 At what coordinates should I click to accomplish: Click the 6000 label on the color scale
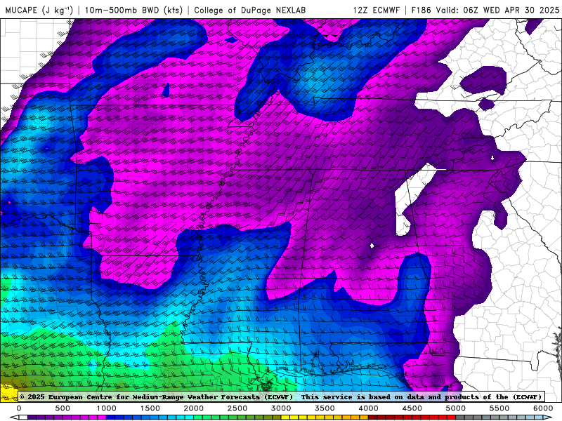coord(543,408)
